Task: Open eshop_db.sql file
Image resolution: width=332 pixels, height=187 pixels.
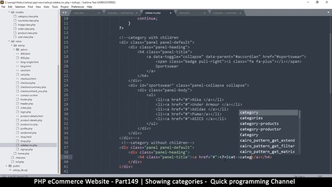Action: [20, 170]
